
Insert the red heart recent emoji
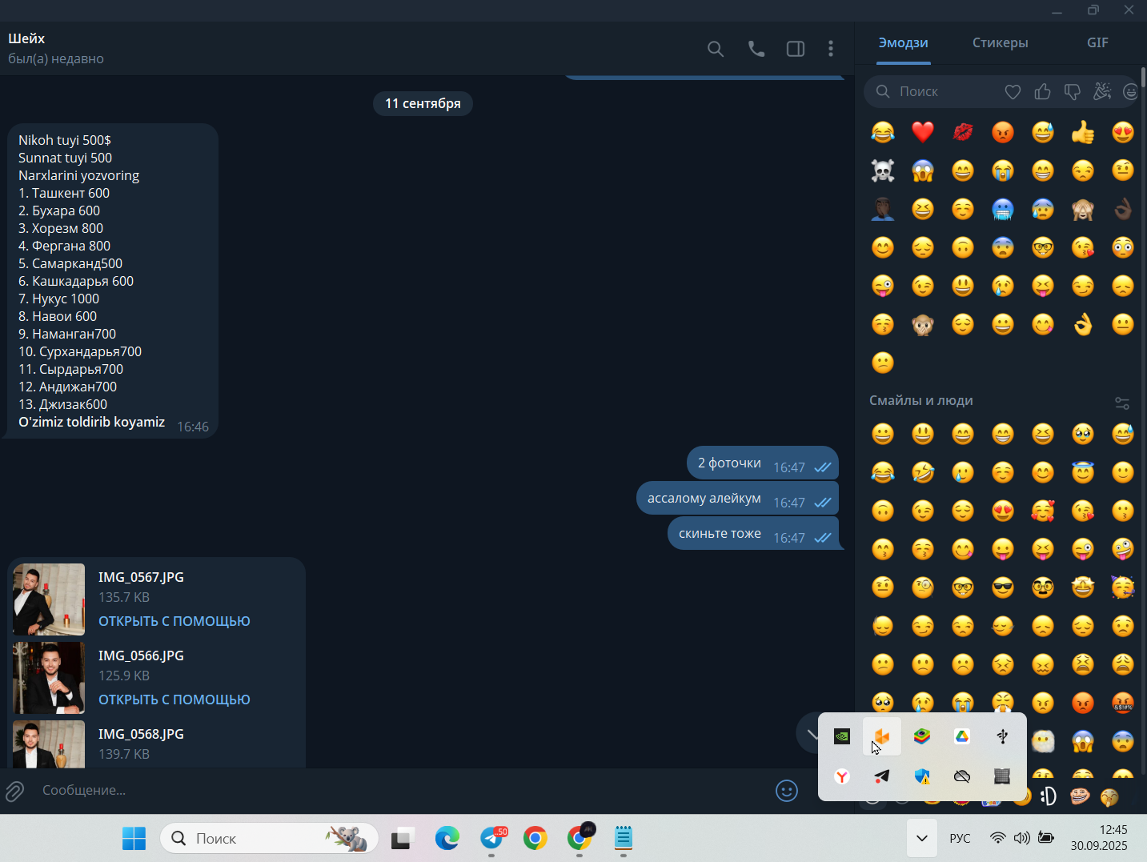click(923, 132)
